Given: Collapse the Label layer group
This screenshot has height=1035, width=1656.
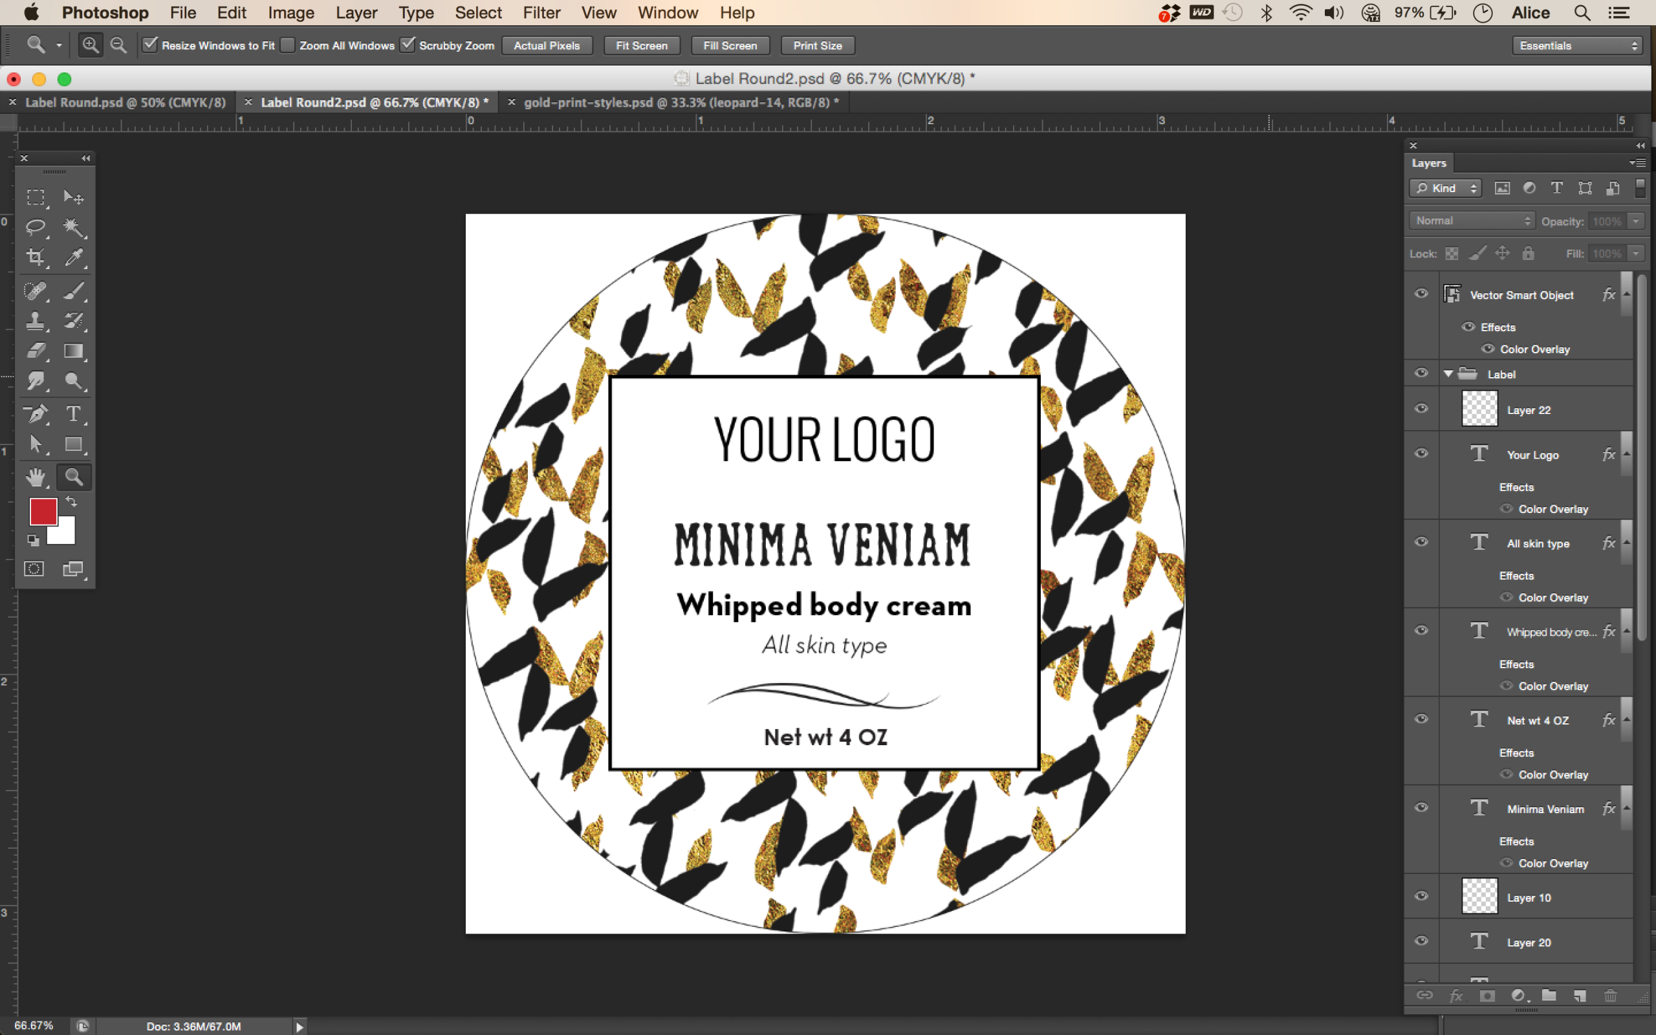Looking at the screenshot, I should [x=1448, y=374].
